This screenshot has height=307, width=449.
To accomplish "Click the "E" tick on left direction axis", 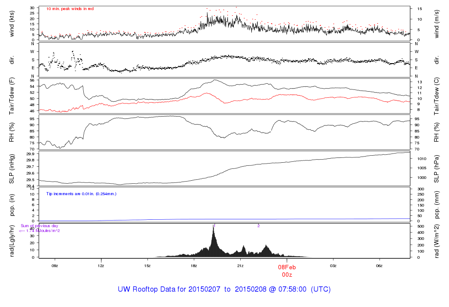I will pyautogui.click(x=33, y=68).
